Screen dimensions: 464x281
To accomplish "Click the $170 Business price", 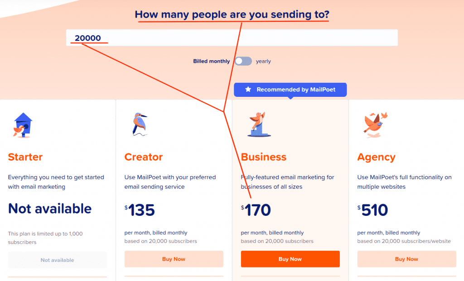I will click(256, 210).
